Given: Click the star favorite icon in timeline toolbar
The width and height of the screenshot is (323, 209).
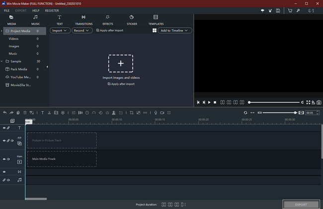Looking at the screenshot, I should 107,113.
